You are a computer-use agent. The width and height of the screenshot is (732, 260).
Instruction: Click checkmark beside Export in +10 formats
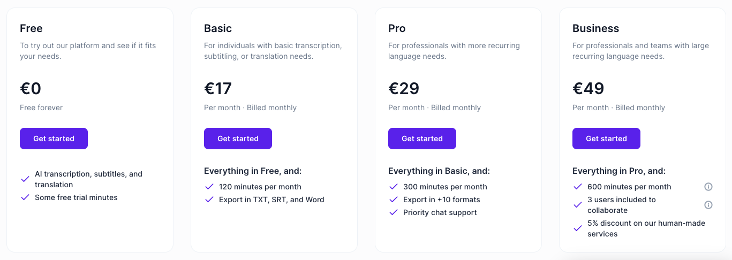393,200
